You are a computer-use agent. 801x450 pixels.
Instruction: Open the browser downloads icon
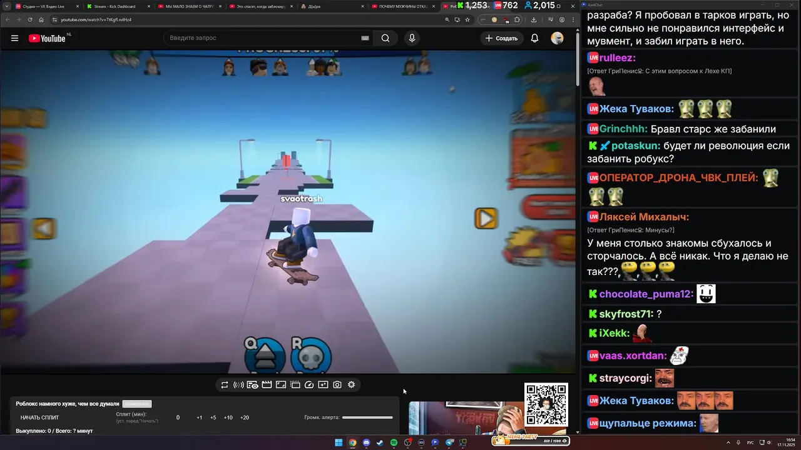coord(534,19)
